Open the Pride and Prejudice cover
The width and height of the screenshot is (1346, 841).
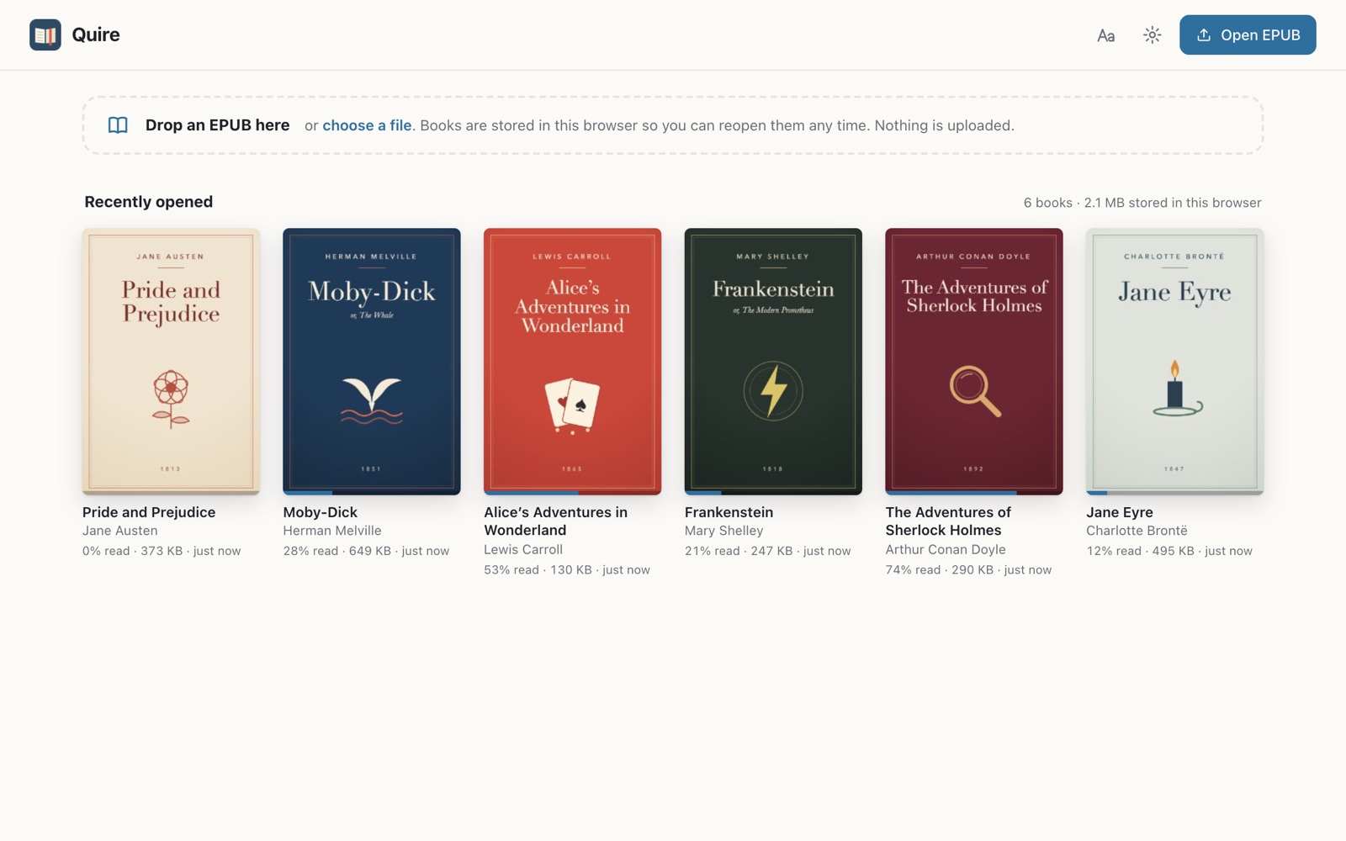coord(171,361)
